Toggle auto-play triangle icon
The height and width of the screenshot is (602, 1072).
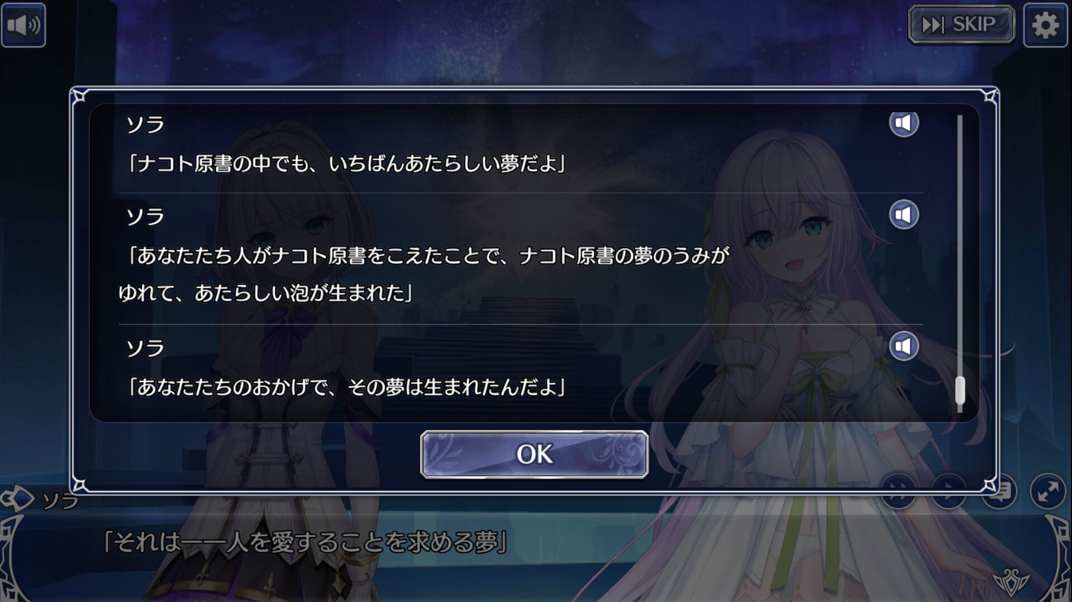click(949, 491)
